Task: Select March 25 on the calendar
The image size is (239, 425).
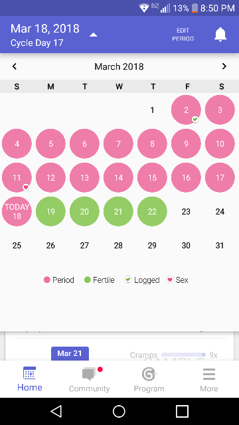Action: [x=17, y=246]
